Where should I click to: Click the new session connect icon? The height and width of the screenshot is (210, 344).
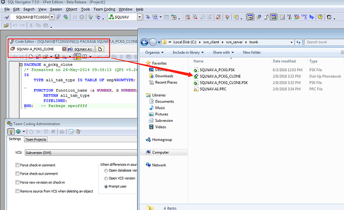(x=6, y=17)
